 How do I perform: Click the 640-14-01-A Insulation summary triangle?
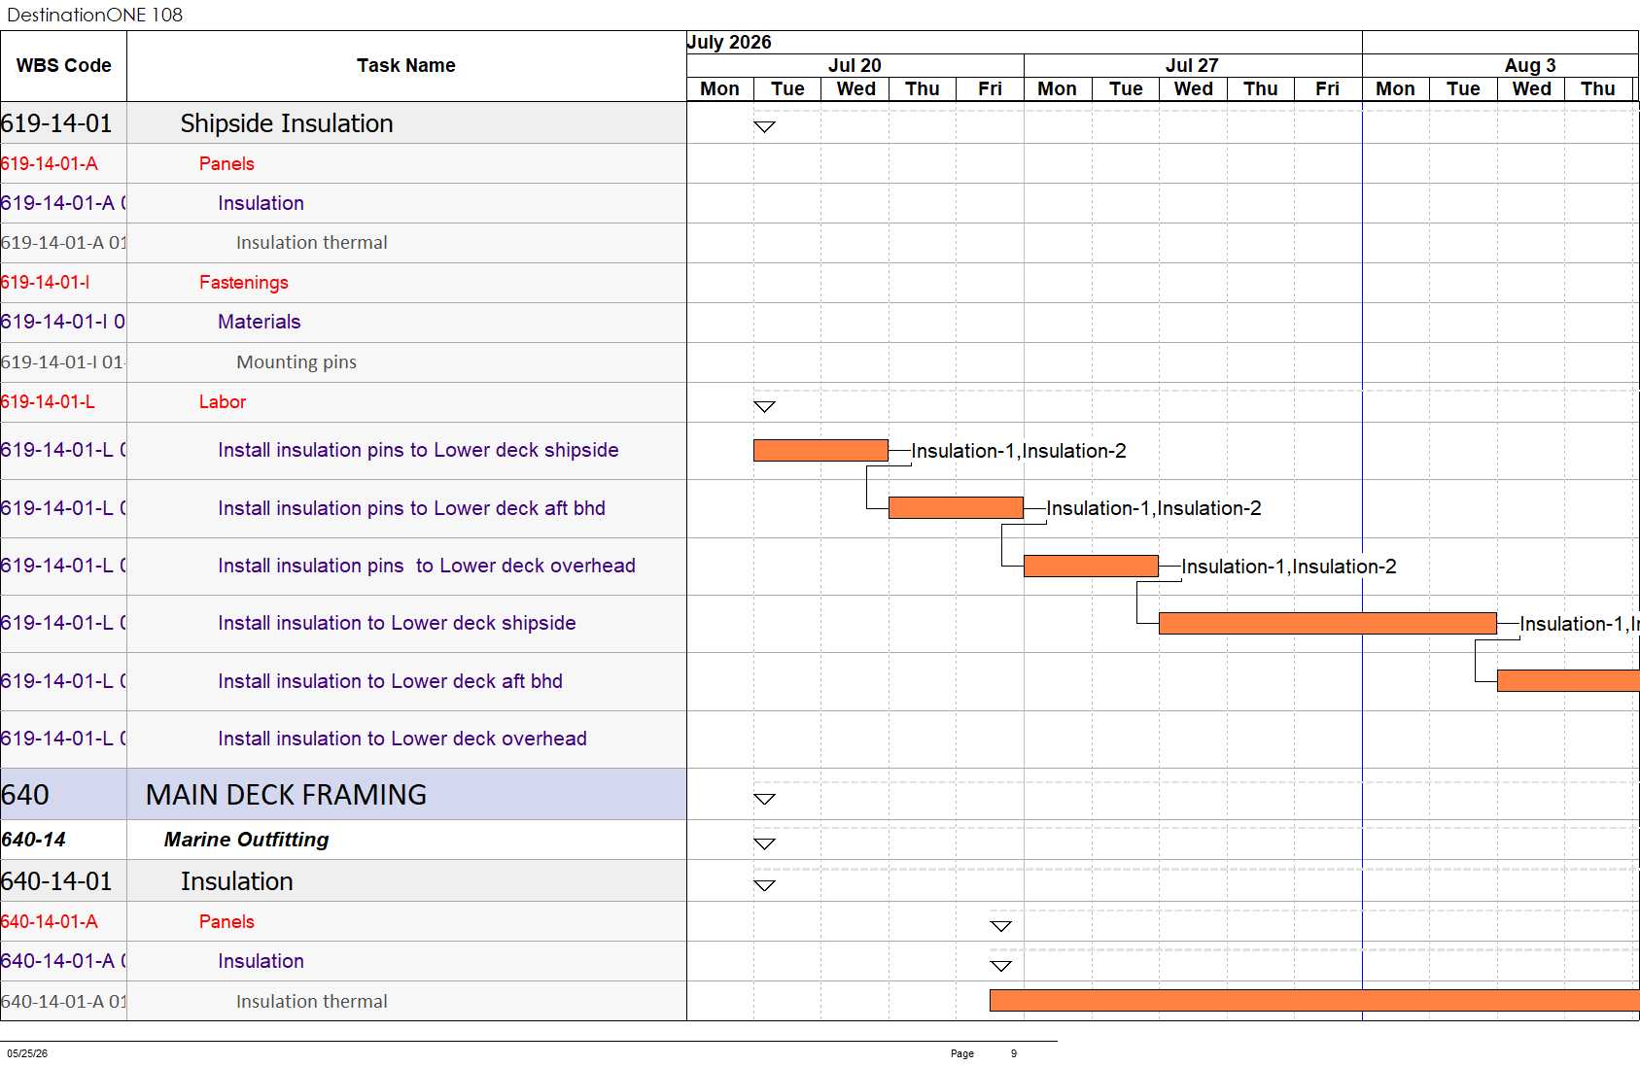[x=1000, y=966]
